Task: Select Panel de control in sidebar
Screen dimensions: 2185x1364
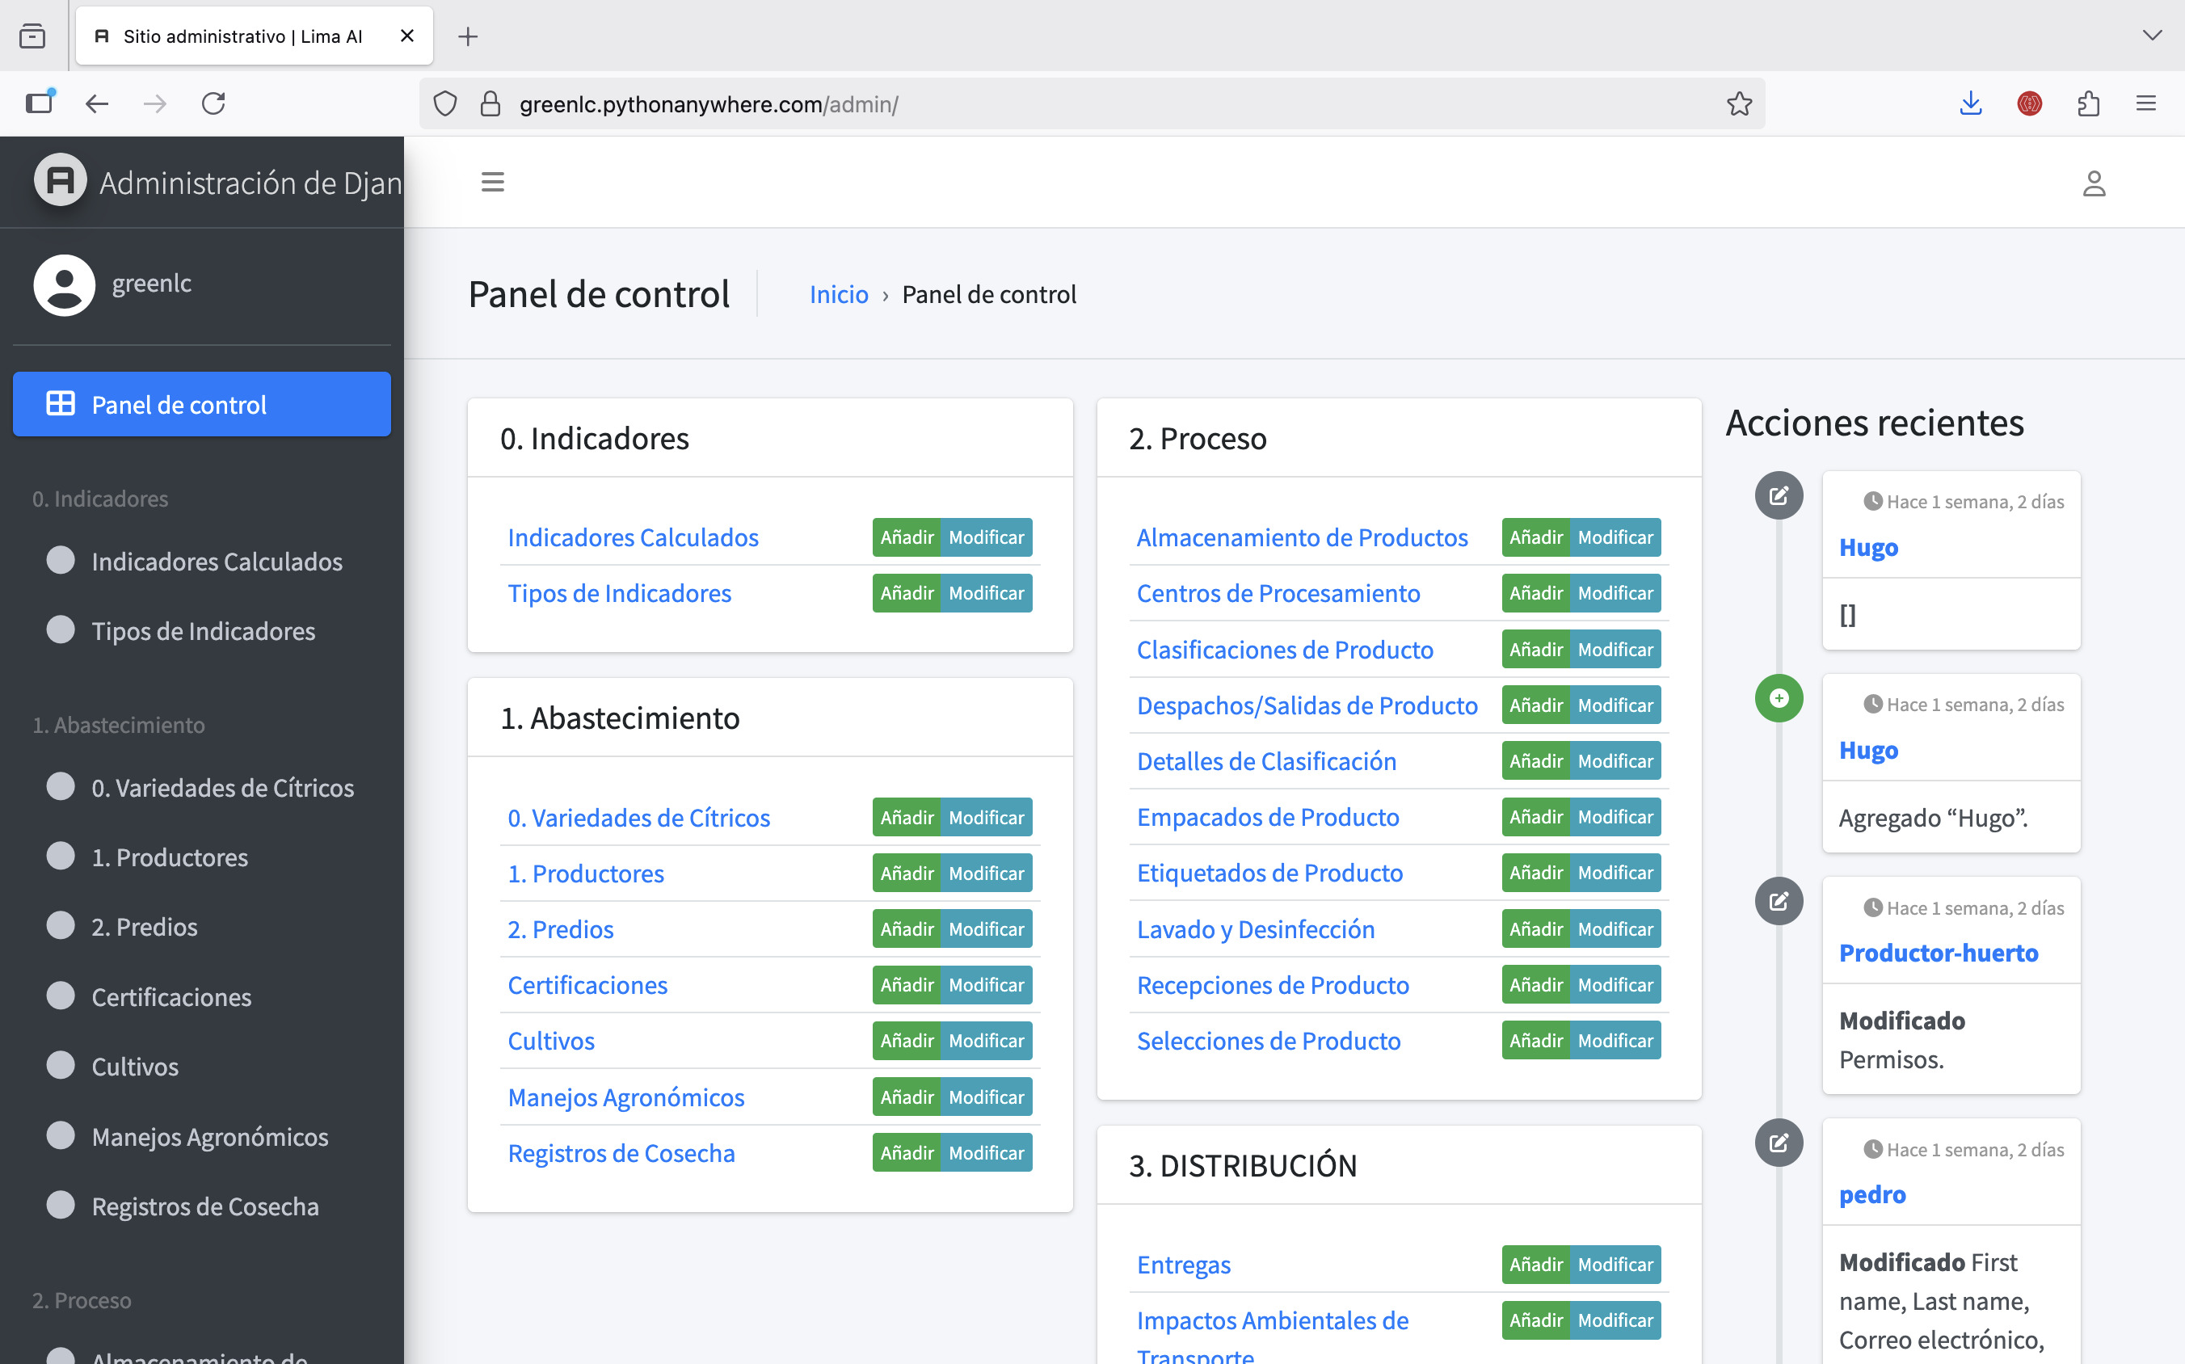Action: tap(202, 404)
